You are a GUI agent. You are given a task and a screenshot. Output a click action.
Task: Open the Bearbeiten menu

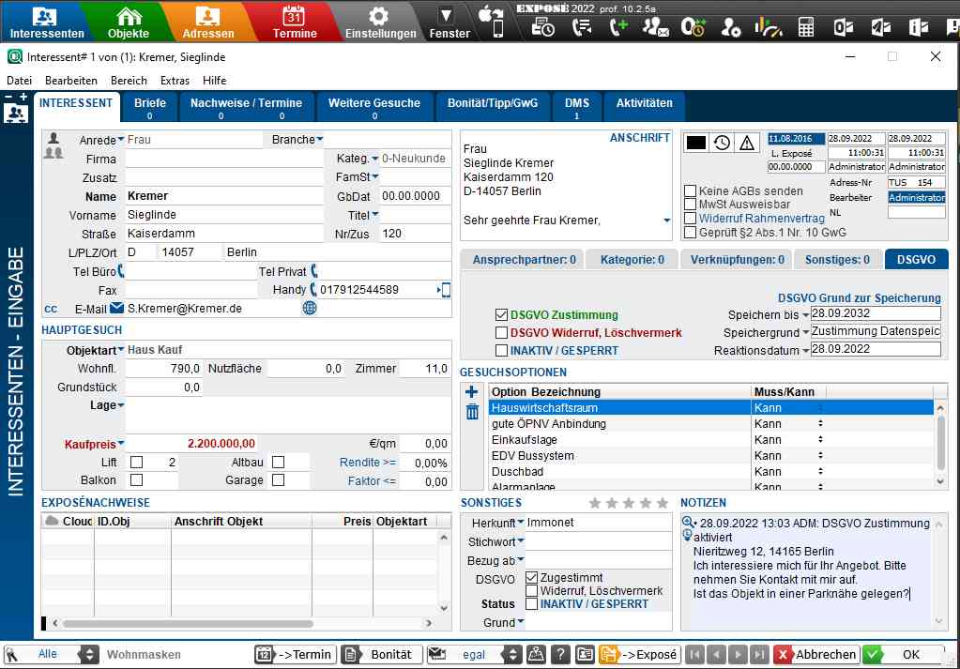click(x=71, y=81)
